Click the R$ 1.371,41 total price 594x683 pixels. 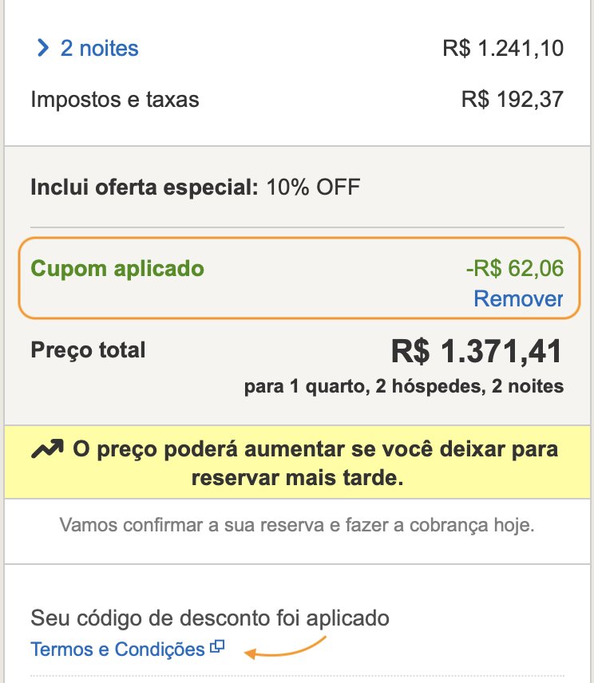[477, 351]
